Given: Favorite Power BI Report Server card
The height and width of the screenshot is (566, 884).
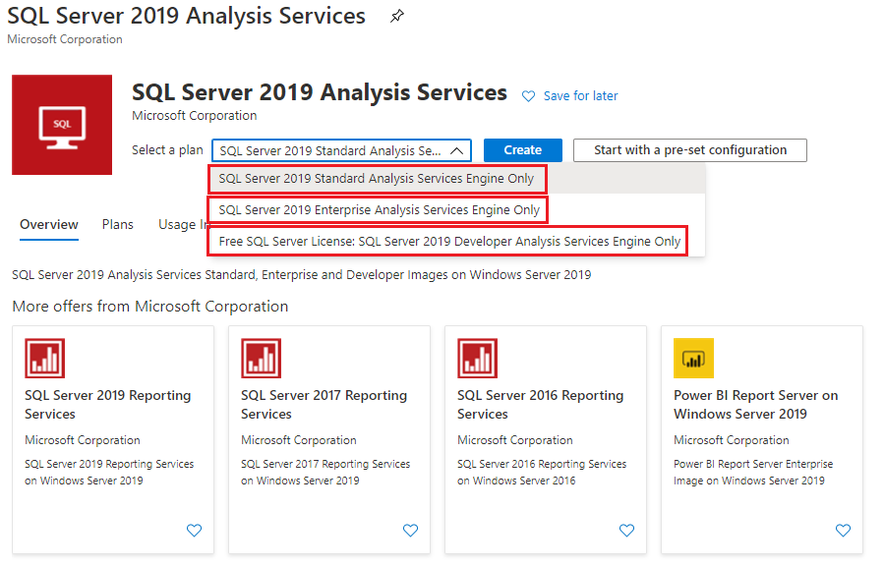Looking at the screenshot, I should pyautogui.click(x=843, y=530).
